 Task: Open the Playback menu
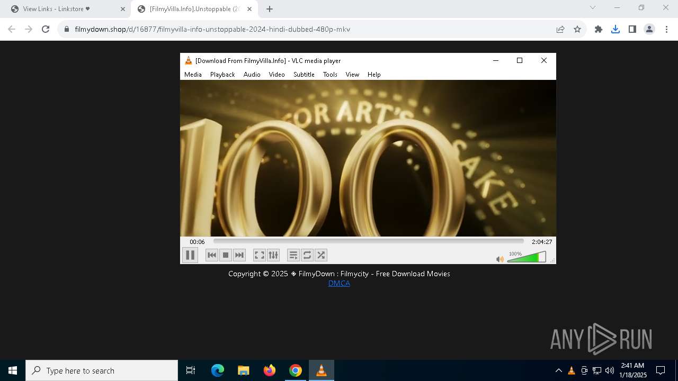click(222, 75)
